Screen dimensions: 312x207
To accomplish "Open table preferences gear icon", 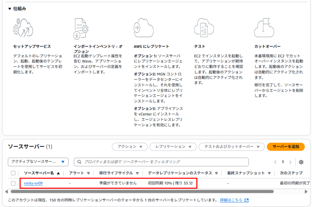I will (x=301, y=162).
